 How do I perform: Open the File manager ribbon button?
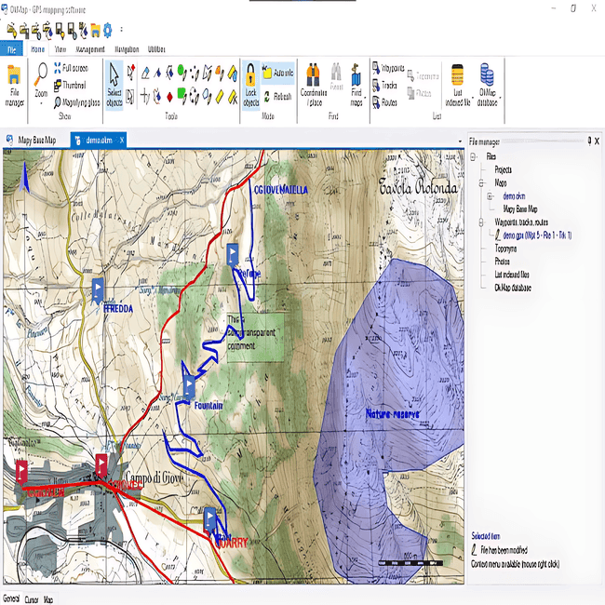tap(14, 86)
